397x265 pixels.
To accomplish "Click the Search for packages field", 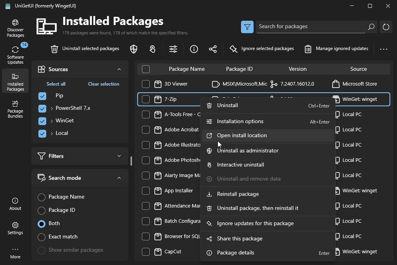I will click(311, 27).
